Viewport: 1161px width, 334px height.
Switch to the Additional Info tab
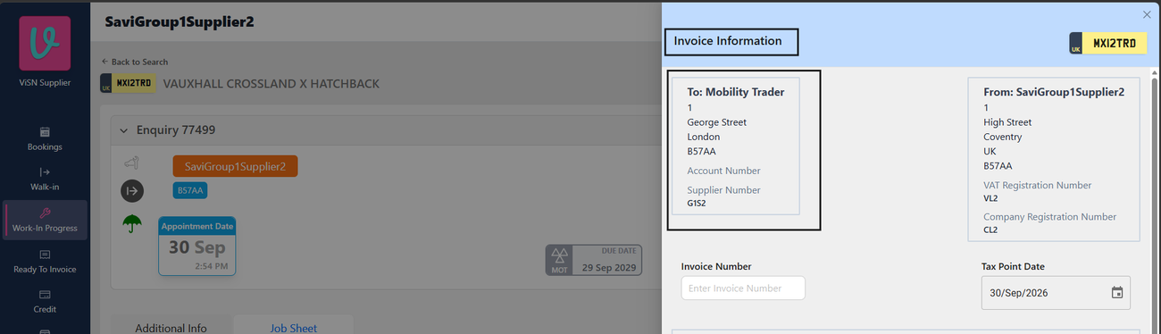point(171,328)
